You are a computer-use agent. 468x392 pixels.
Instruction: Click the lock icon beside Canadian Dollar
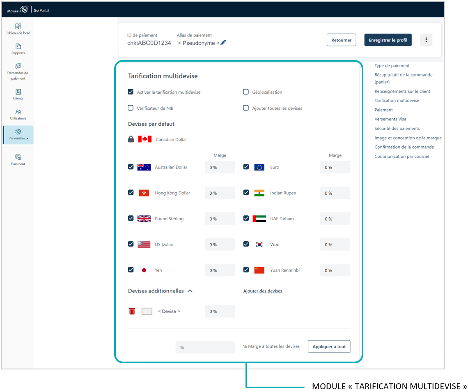(131, 139)
